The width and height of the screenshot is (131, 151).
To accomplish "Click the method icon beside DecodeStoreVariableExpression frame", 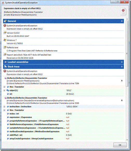I will click(5, 98).
